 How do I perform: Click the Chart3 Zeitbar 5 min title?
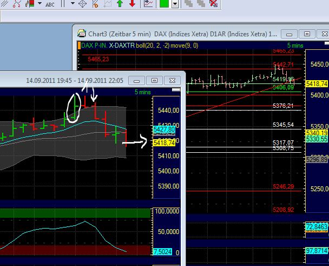pyautogui.click(x=120, y=34)
